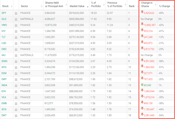Open the grid icon in the GLD row
The image size is (175, 119).
pyautogui.click(x=16, y=19)
